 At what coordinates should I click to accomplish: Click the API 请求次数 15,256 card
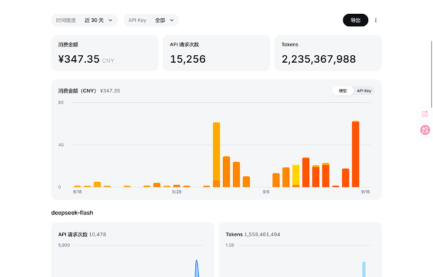pyautogui.click(x=216, y=53)
